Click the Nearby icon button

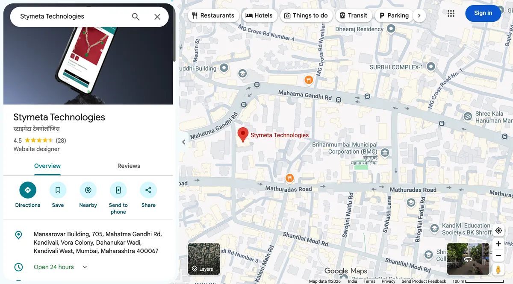click(x=88, y=190)
